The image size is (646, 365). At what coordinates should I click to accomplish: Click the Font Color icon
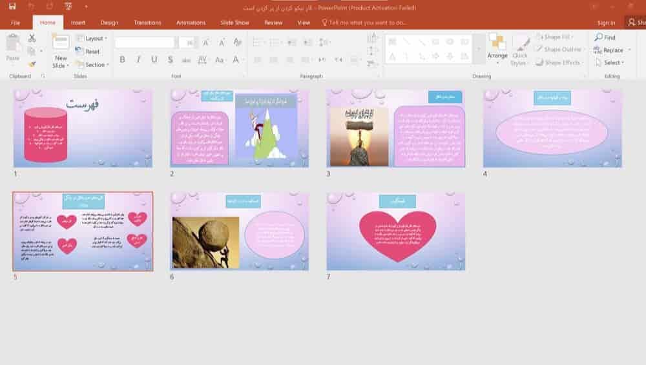click(x=236, y=60)
